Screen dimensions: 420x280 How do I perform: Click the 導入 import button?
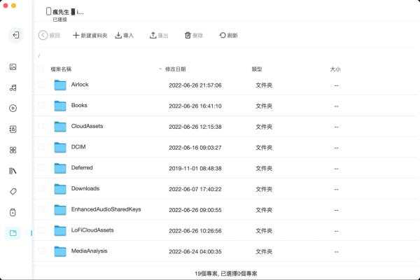coord(124,35)
